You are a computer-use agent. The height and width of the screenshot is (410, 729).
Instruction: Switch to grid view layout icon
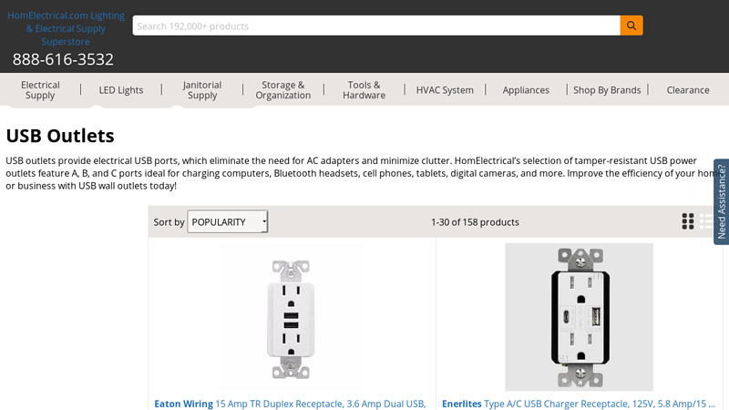tap(688, 221)
